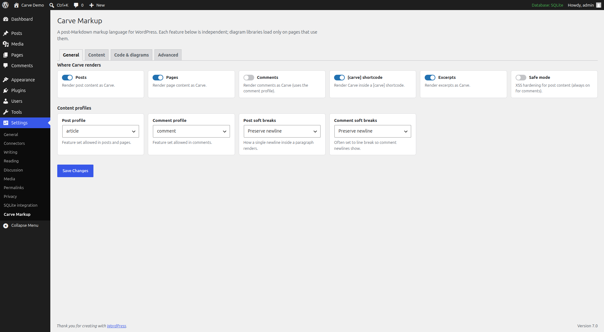The image size is (604, 332).
Task: Click the Where Carve renders heading
Action: 79,65
